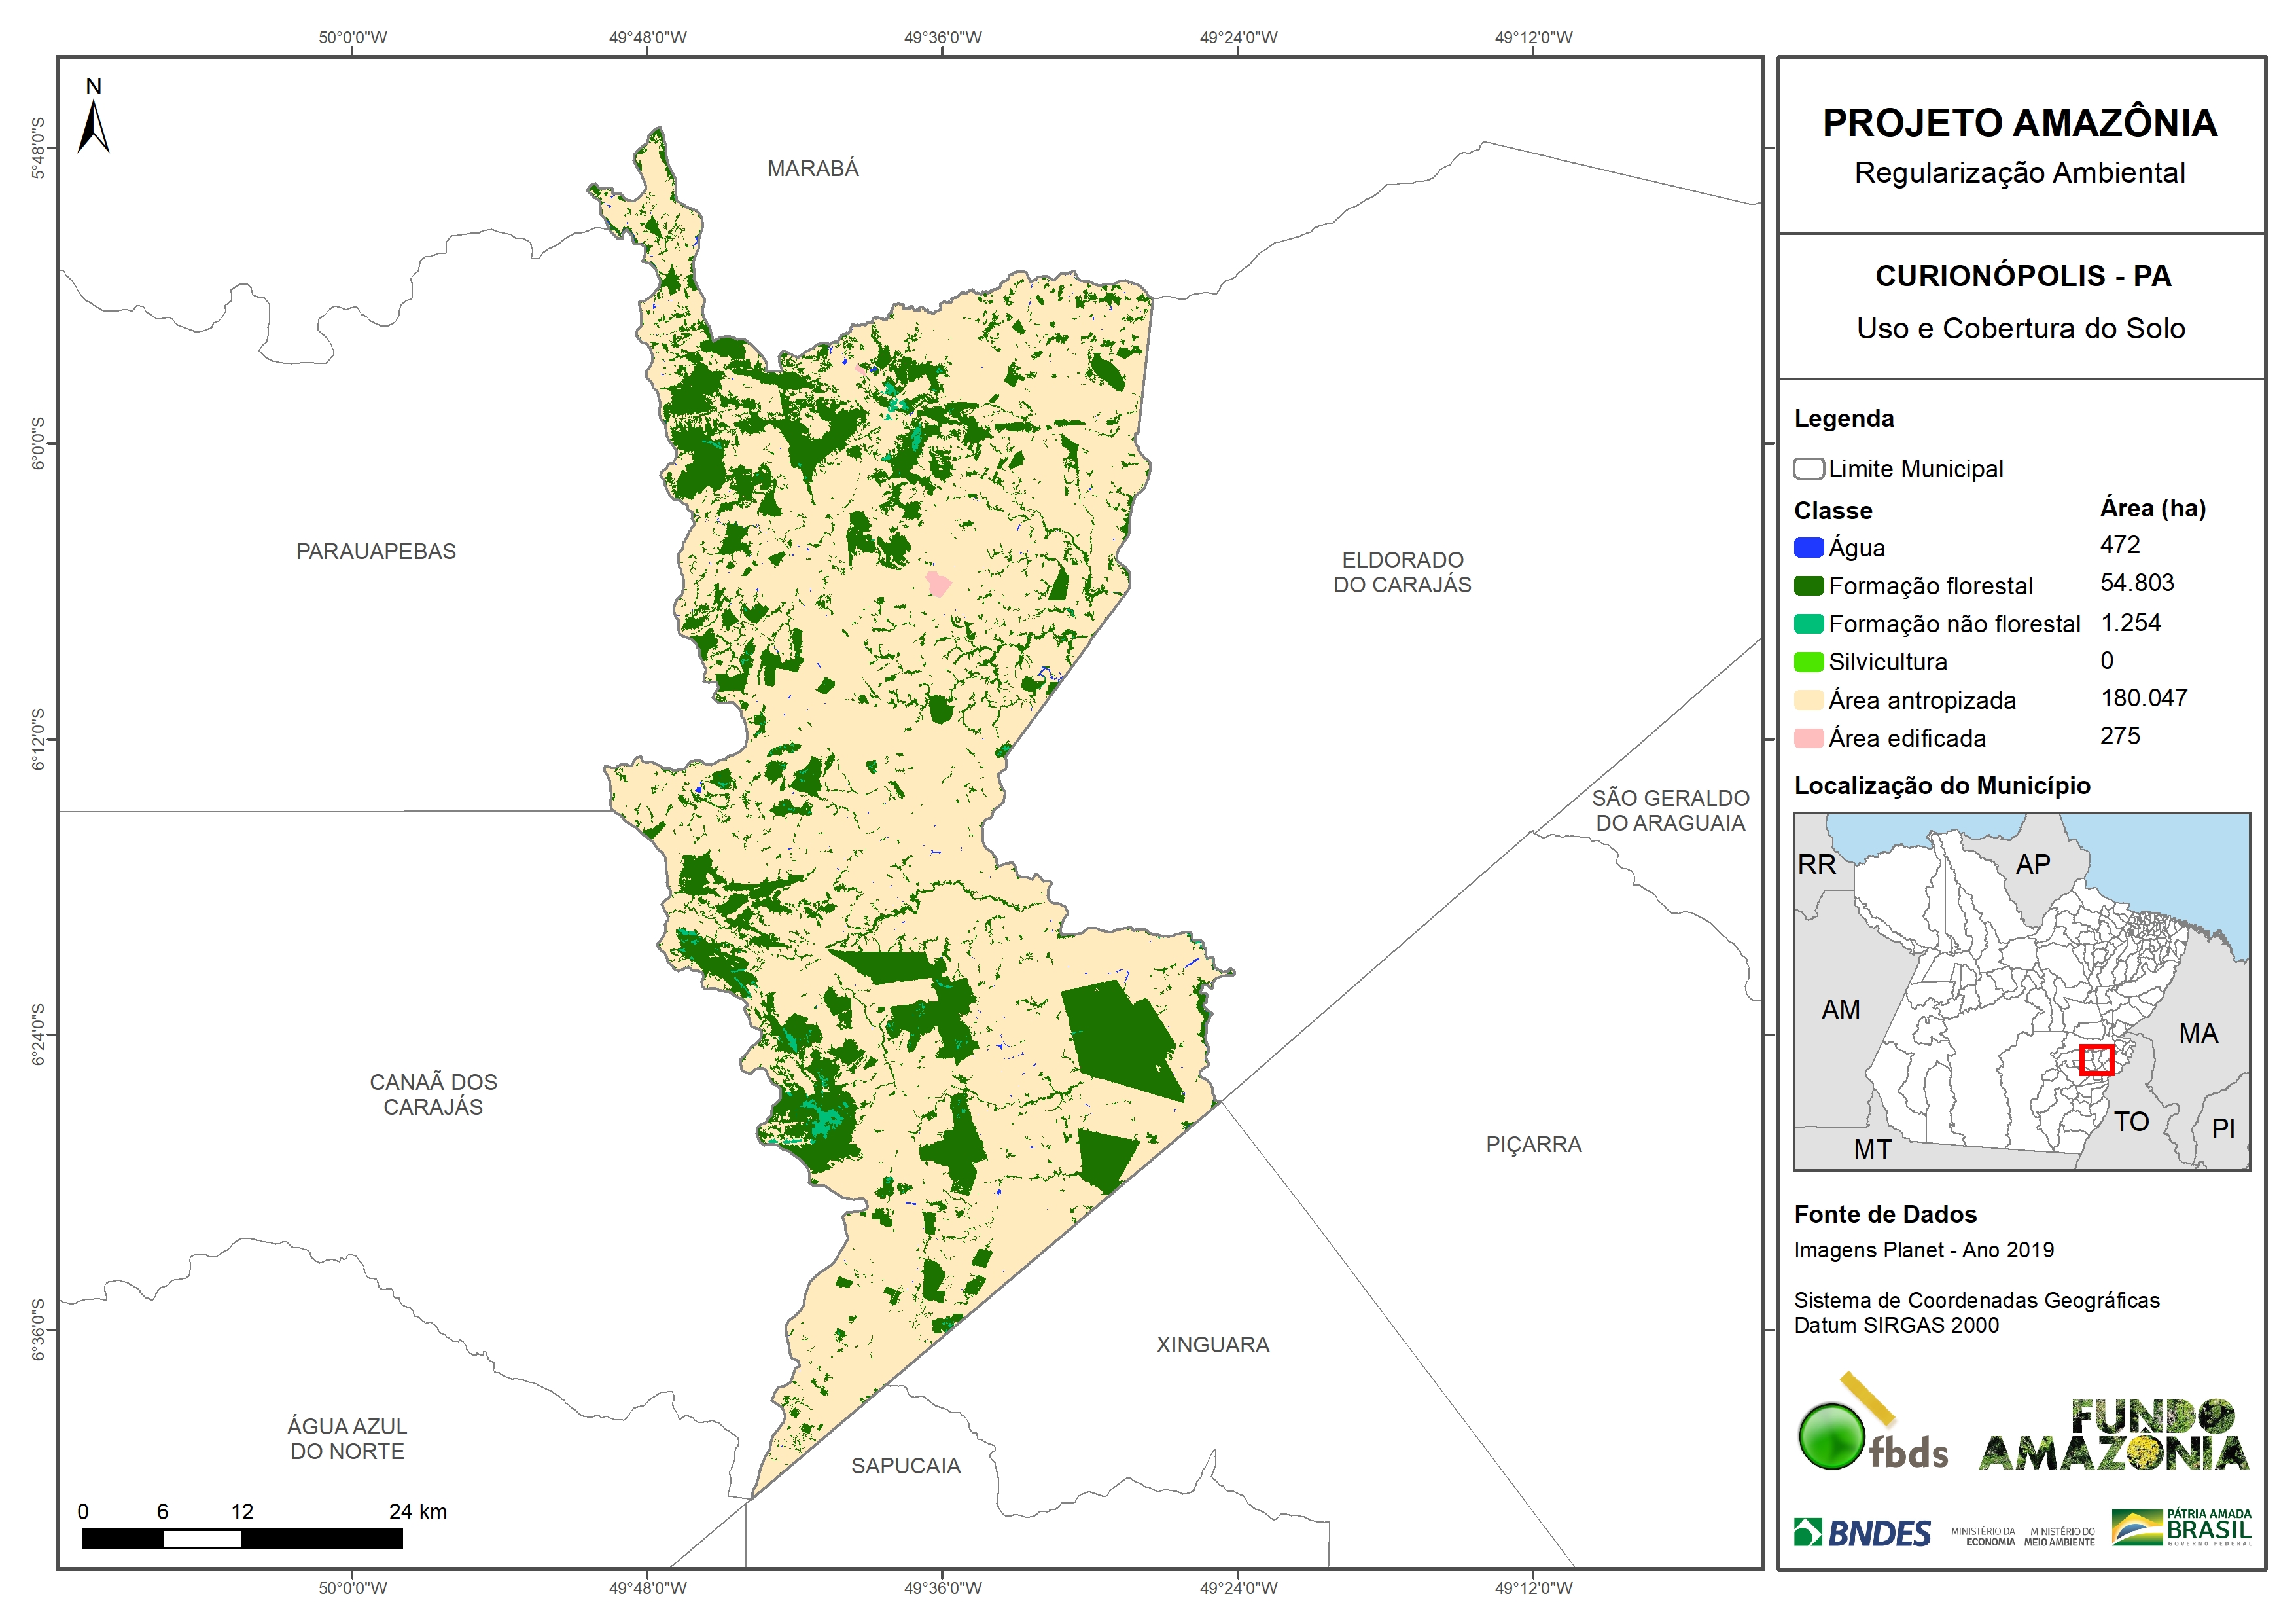Viewport: 2296px width, 1624px height.
Task: Click the BNDES logo
Action: coord(1862,1533)
